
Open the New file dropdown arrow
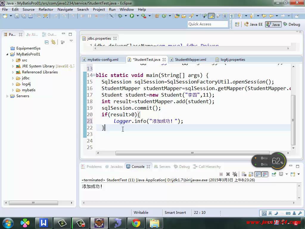click(x=11, y=16)
